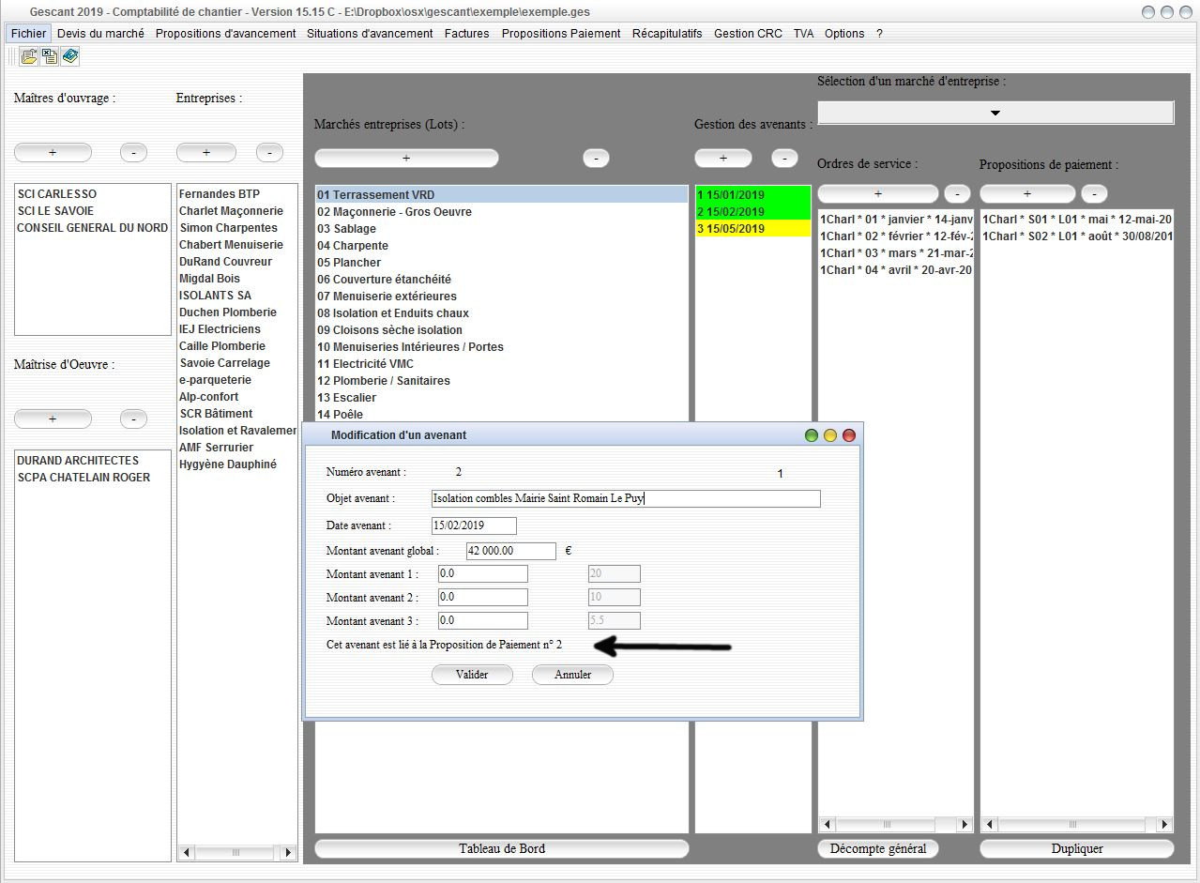Click the Décompte général button

click(x=878, y=848)
